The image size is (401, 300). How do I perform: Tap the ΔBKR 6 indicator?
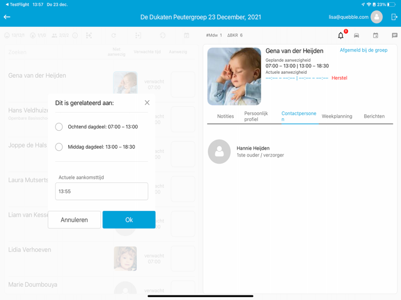click(235, 35)
